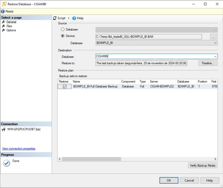Uncheck Restore for BDIMPLE_BI-Full Database Backup
The image size is (223, 188).
(x=65, y=86)
